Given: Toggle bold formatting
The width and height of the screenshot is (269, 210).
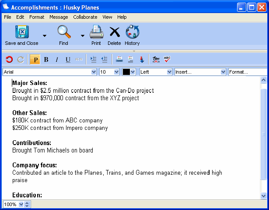Looking at the screenshot, I should click(x=46, y=60).
